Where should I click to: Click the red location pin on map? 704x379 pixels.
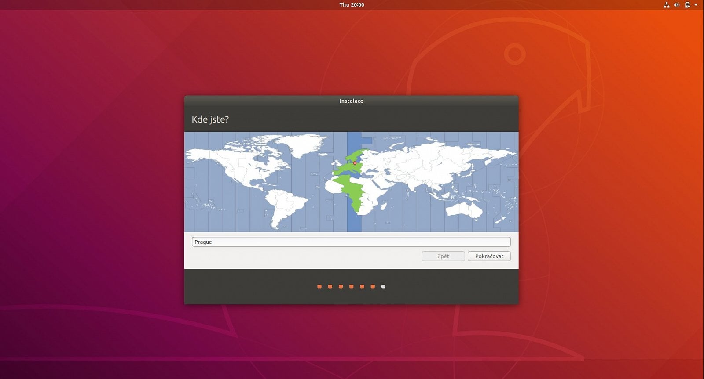click(x=355, y=163)
